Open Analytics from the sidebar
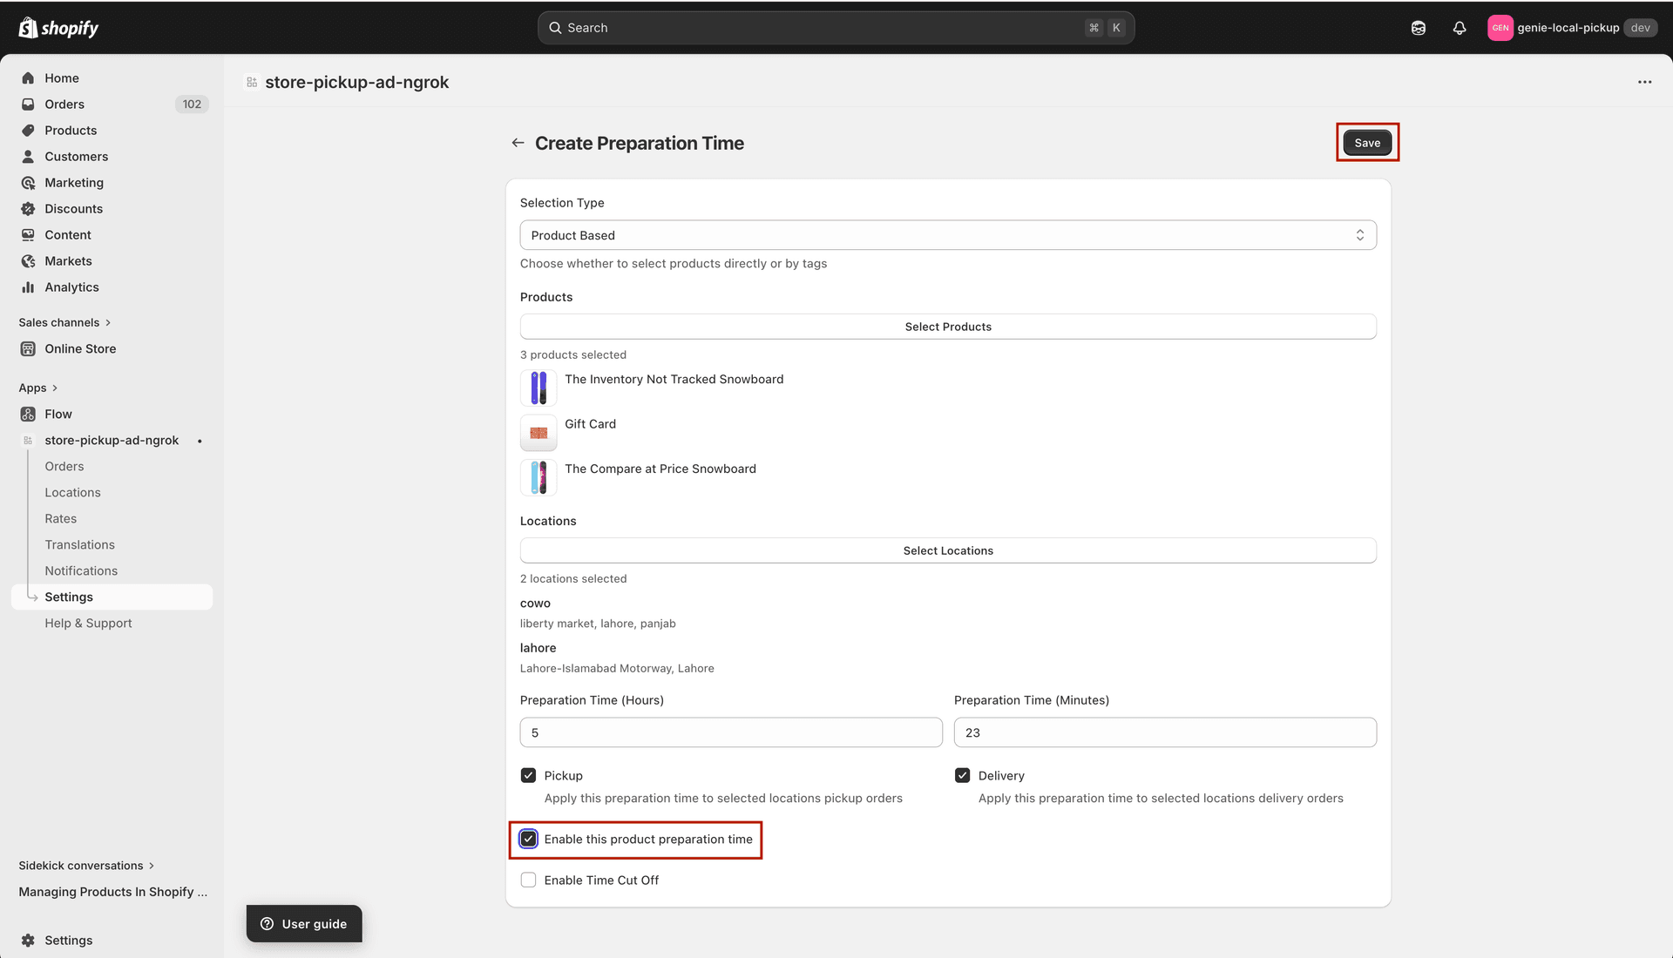Screen dimensions: 1673x958 click(x=71, y=287)
